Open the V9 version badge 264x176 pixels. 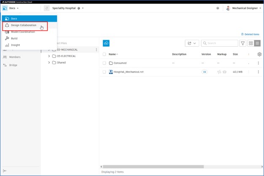point(205,72)
